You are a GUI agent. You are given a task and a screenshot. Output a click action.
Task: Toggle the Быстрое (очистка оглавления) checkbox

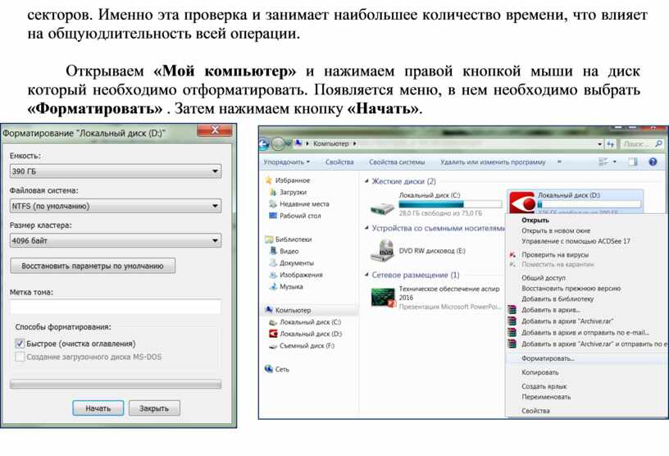point(20,344)
